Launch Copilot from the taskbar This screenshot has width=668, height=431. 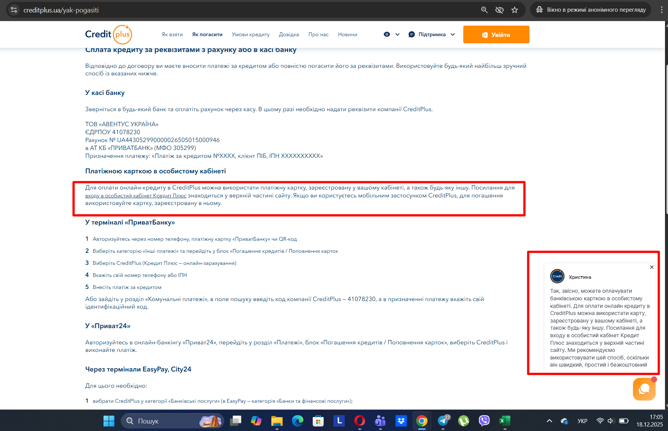pos(256,421)
